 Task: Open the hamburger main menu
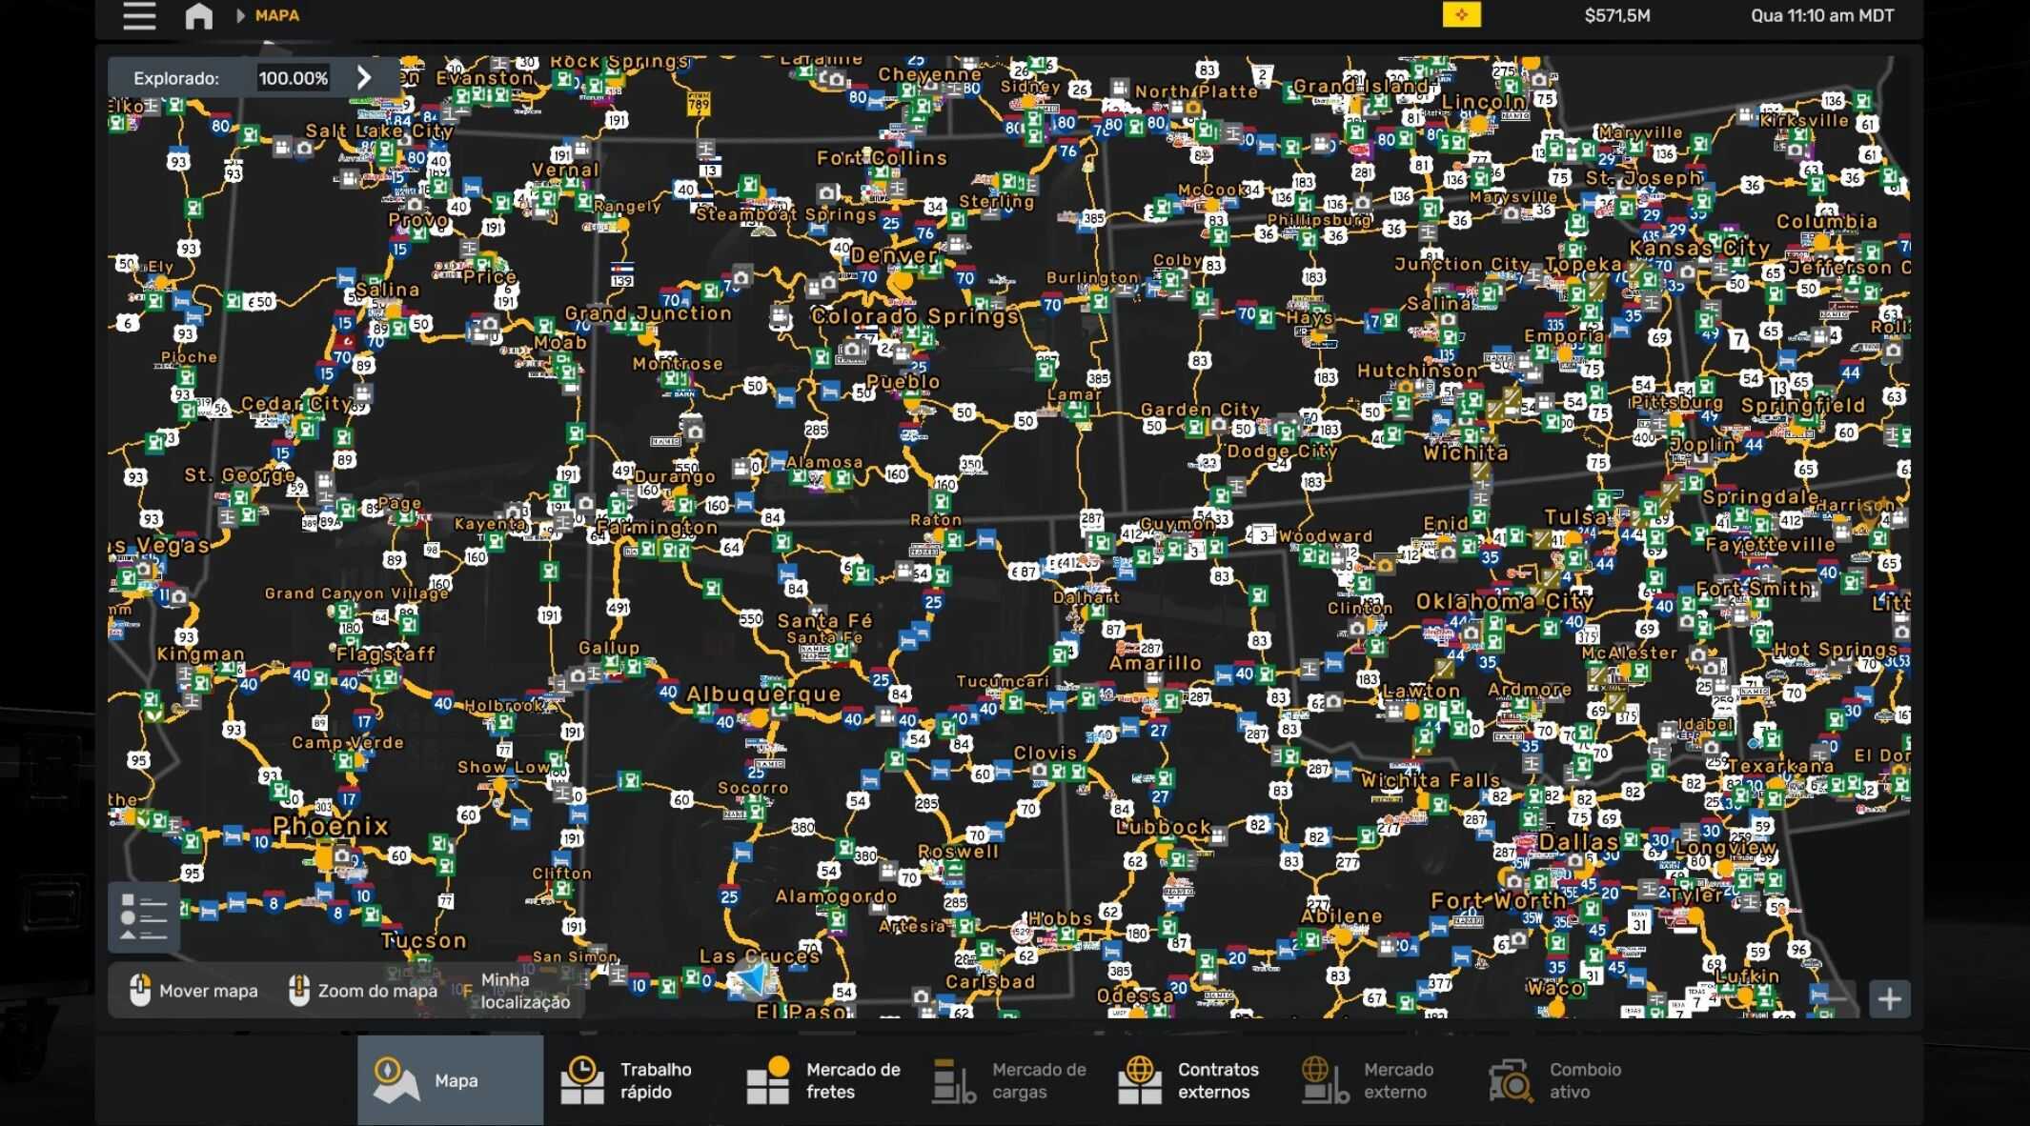pyautogui.click(x=139, y=16)
